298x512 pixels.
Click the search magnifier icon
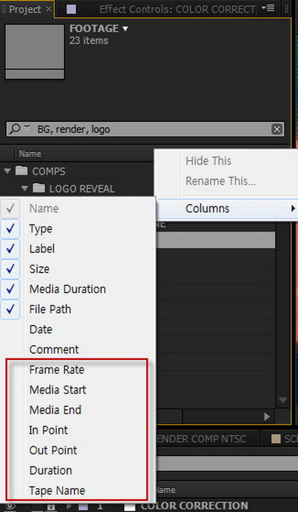point(15,130)
